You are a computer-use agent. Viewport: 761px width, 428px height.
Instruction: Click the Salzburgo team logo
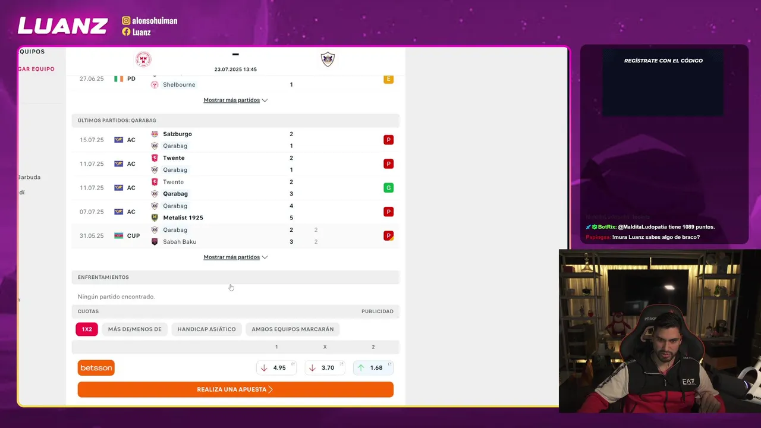coord(155,134)
